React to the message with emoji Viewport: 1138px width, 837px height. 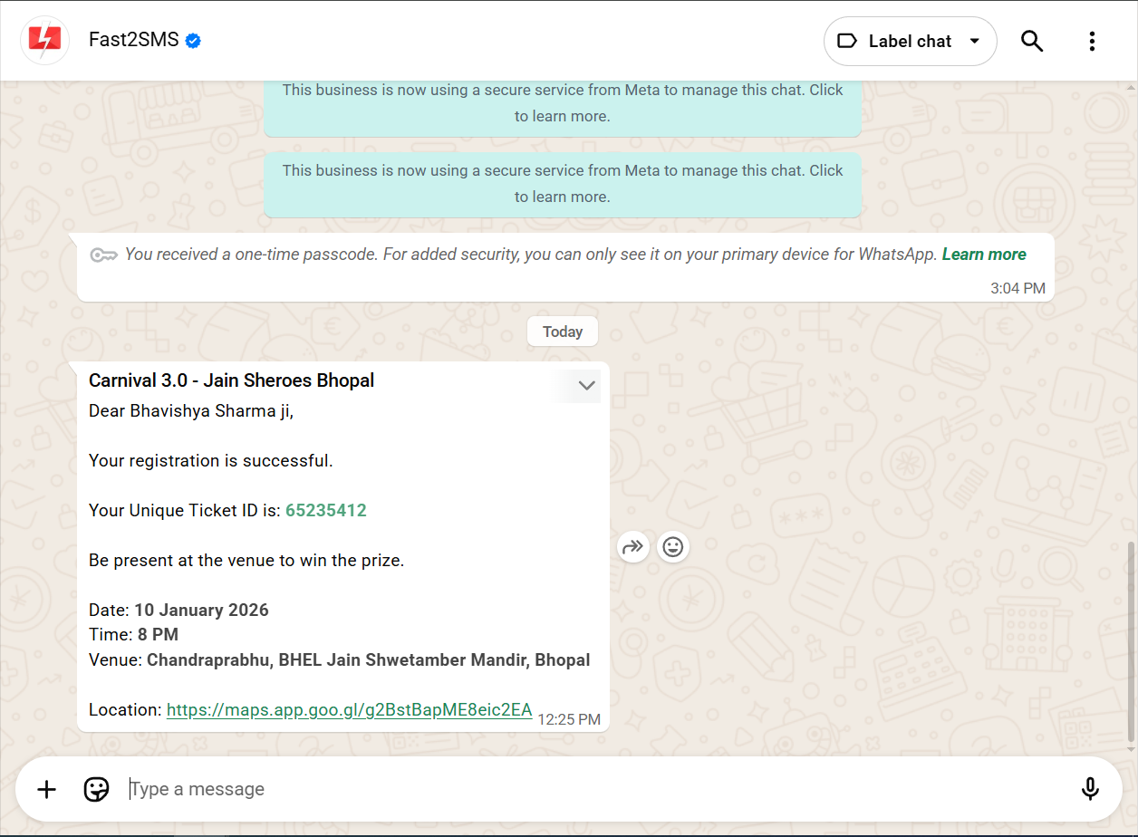pos(672,546)
